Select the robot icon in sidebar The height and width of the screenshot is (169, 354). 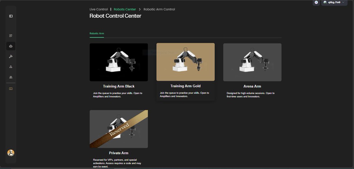coord(11,46)
